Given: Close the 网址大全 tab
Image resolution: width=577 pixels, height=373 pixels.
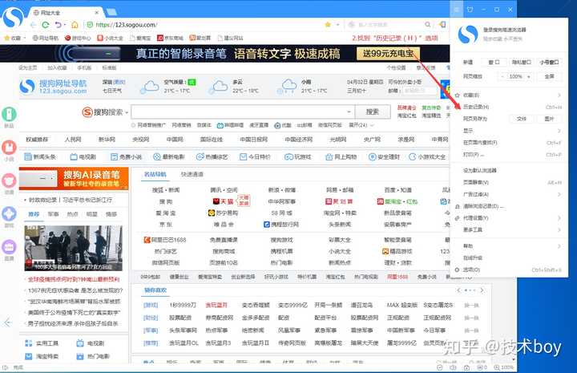Looking at the screenshot, I should pyautogui.click(x=96, y=12).
